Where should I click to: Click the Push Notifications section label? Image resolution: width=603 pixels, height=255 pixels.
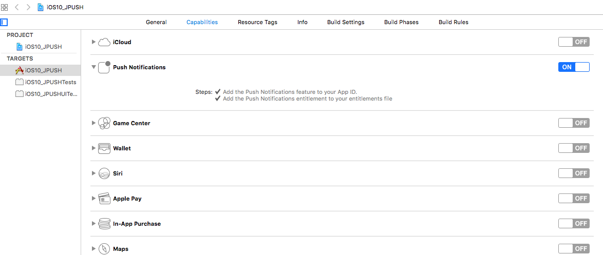pos(139,67)
